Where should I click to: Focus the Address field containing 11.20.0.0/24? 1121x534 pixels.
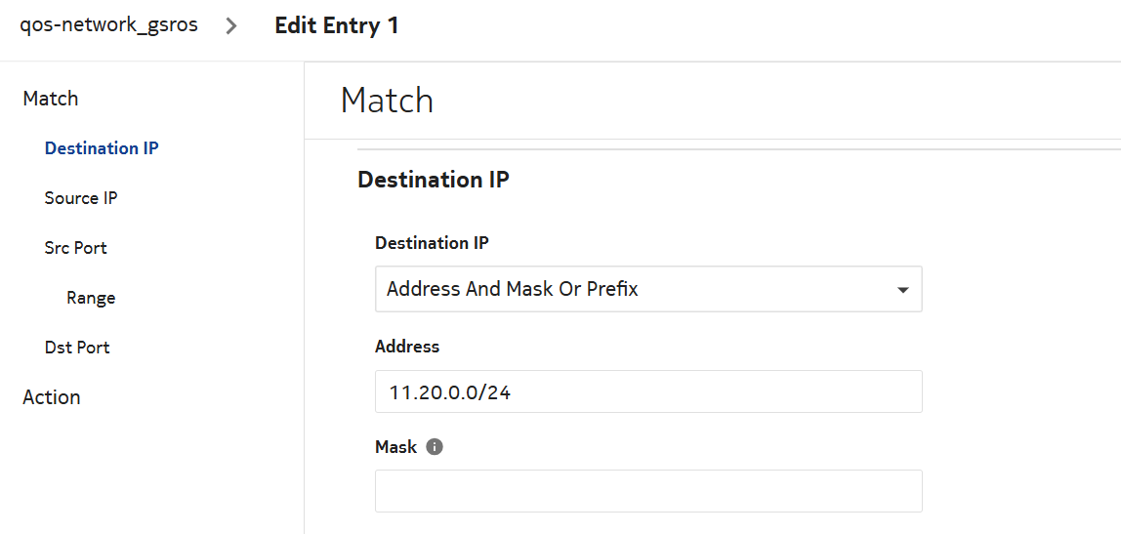tap(647, 391)
